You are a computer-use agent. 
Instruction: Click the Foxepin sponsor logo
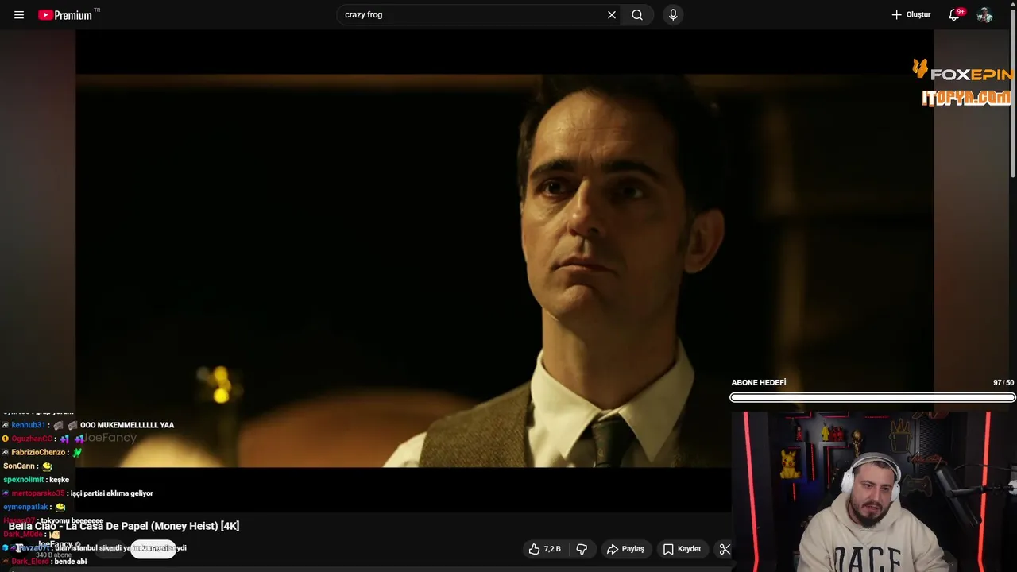coord(962,72)
